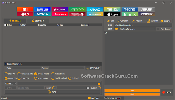
Task: Expand the Micloud Model dropdown
Action: pyautogui.click(x=27, y=68)
